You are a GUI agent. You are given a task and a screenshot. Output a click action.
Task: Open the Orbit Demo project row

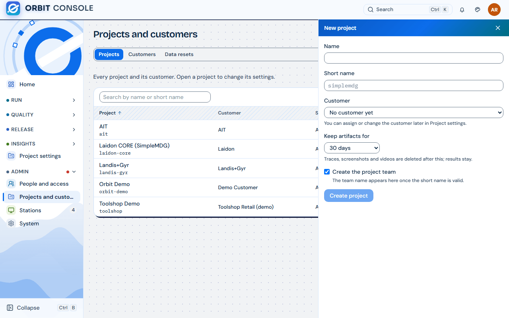(206, 188)
